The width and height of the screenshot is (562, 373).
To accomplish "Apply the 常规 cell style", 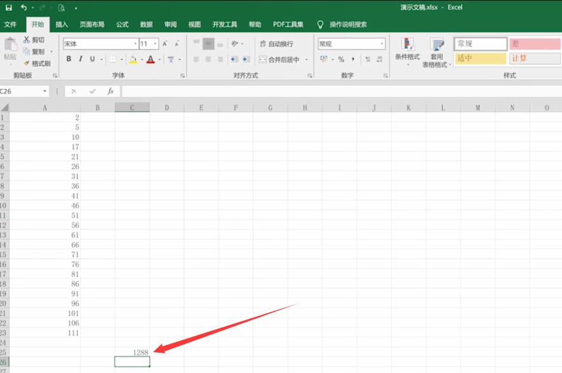I will pyautogui.click(x=481, y=44).
